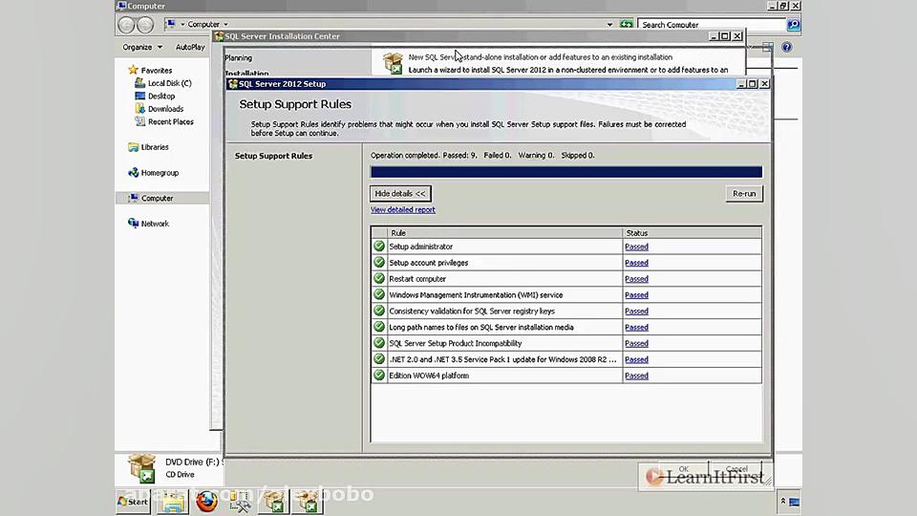Open Passed link for Setup administrator

click(636, 247)
